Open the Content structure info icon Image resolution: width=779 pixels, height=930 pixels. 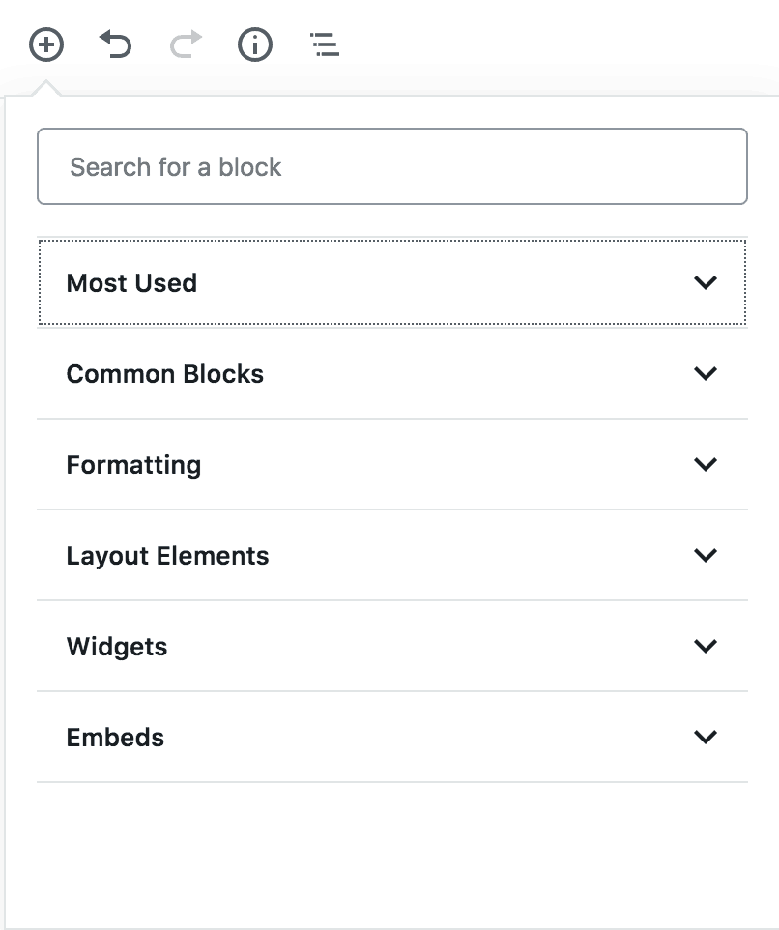point(255,44)
